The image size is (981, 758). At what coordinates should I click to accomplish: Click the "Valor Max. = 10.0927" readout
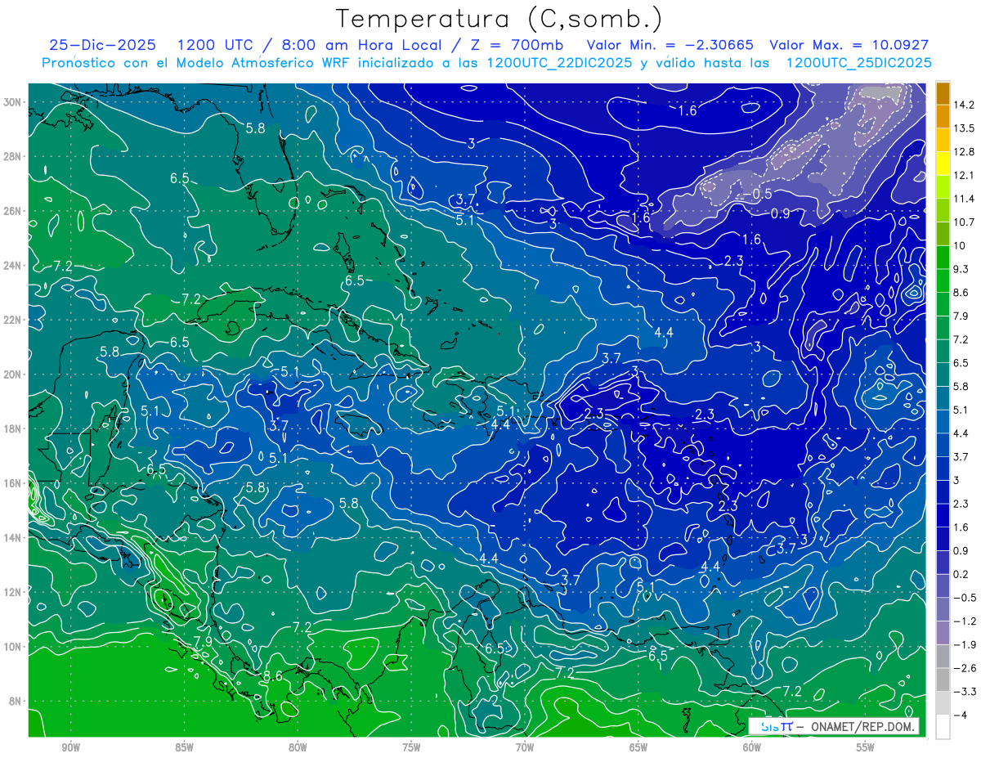coord(849,45)
